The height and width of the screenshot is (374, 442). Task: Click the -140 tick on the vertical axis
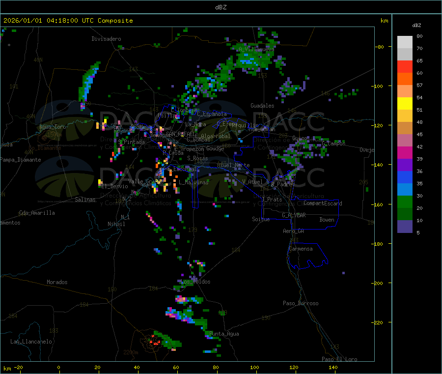pos(377,165)
